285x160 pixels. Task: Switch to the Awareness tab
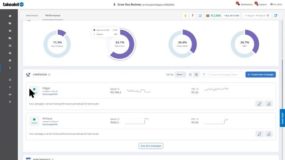point(32,16)
